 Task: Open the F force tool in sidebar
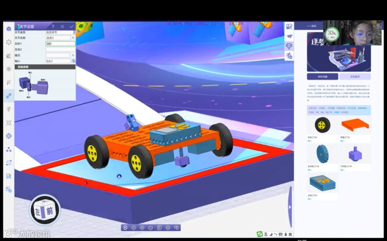pyautogui.click(x=9, y=82)
